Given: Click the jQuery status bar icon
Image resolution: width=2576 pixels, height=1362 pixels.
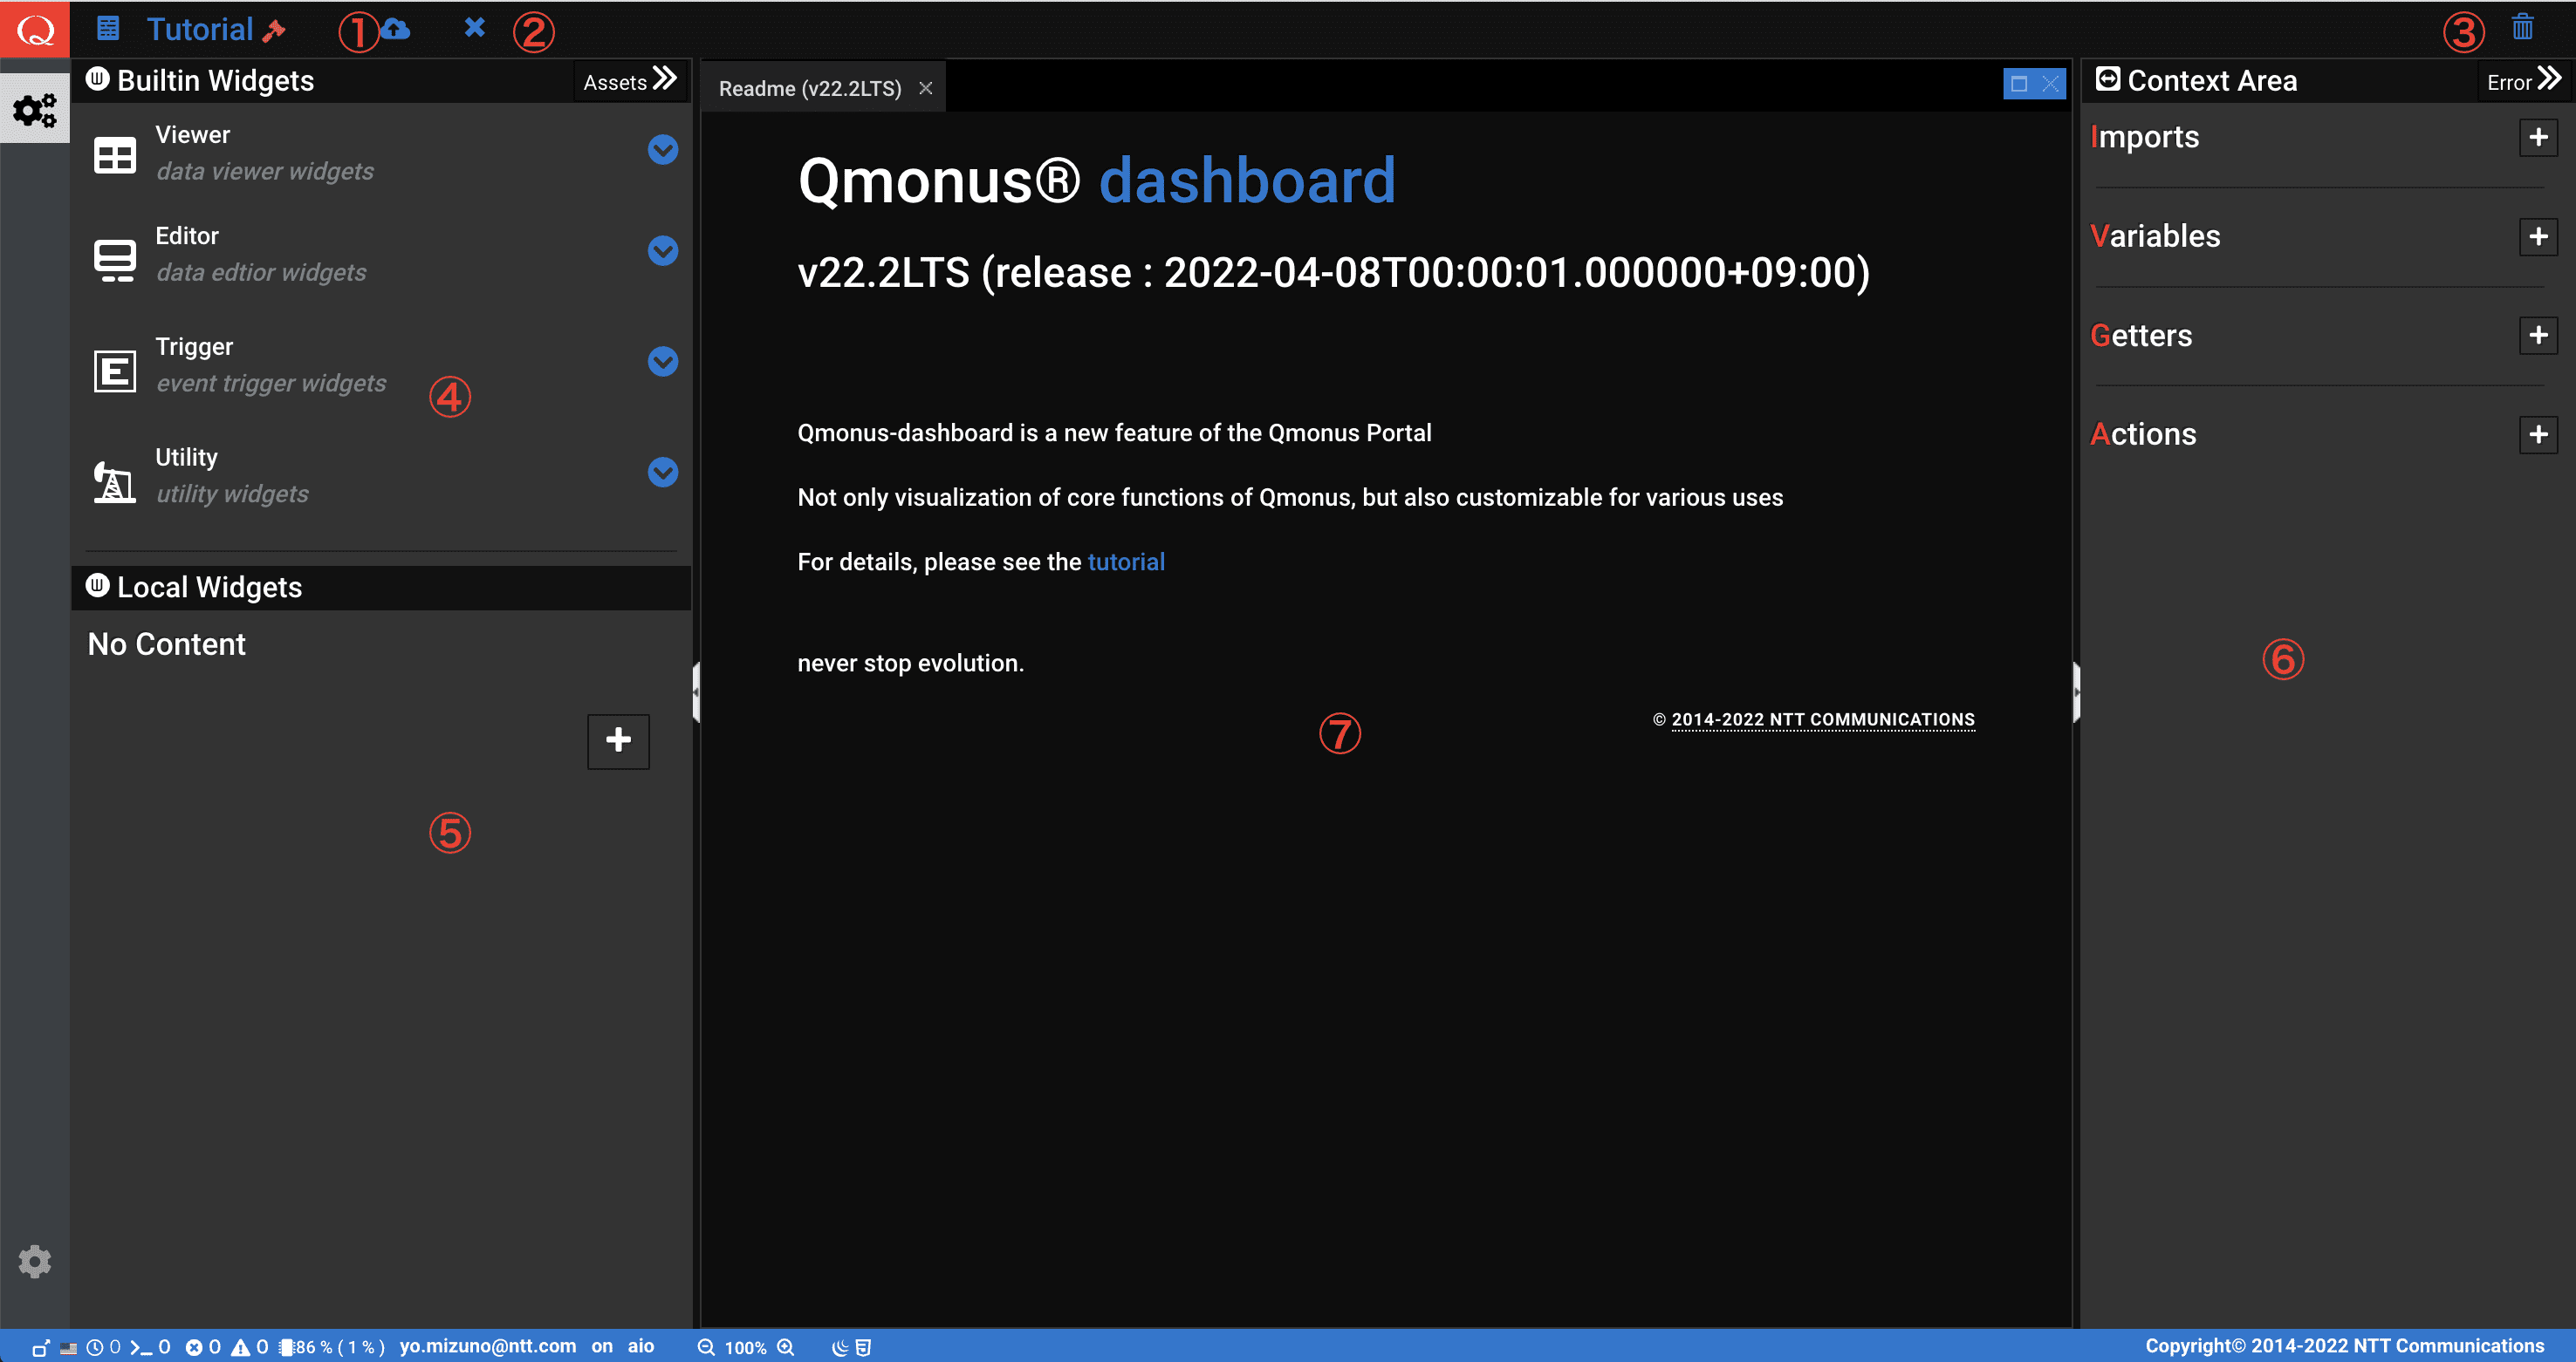Looking at the screenshot, I should pyautogui.click(x=840, y=1348).
